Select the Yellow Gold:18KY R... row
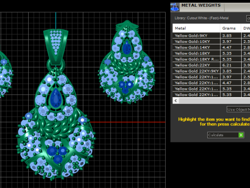This screenshot has width=250, height=188. [211, 60]
